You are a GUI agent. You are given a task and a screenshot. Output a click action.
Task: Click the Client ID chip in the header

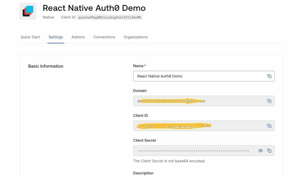(x=110, y=17)
